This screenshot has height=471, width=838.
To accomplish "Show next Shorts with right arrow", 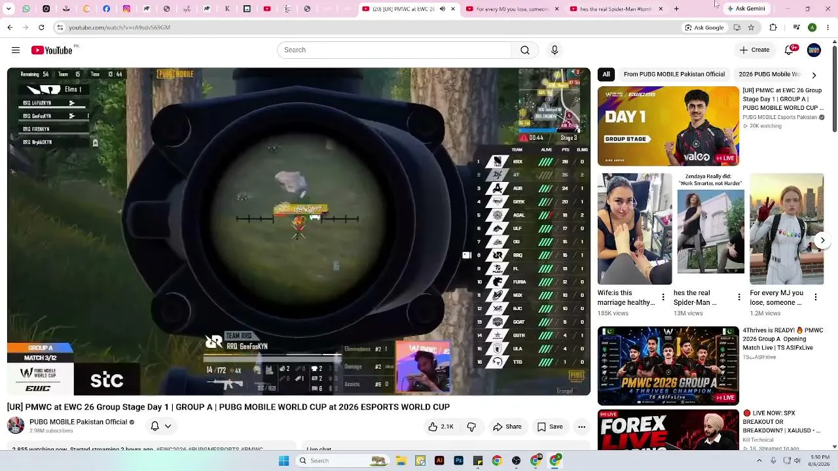I will coord(822,240).
